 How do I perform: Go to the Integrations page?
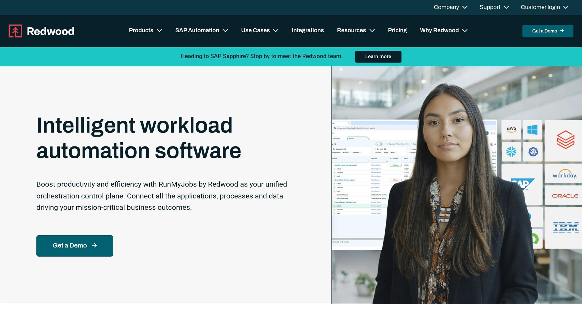(308, 30)
